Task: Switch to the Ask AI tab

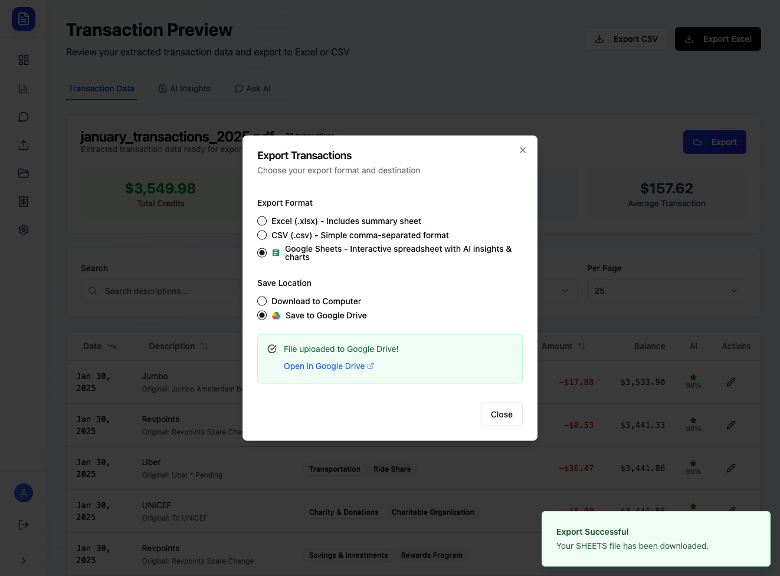Action: click(253, 88)
